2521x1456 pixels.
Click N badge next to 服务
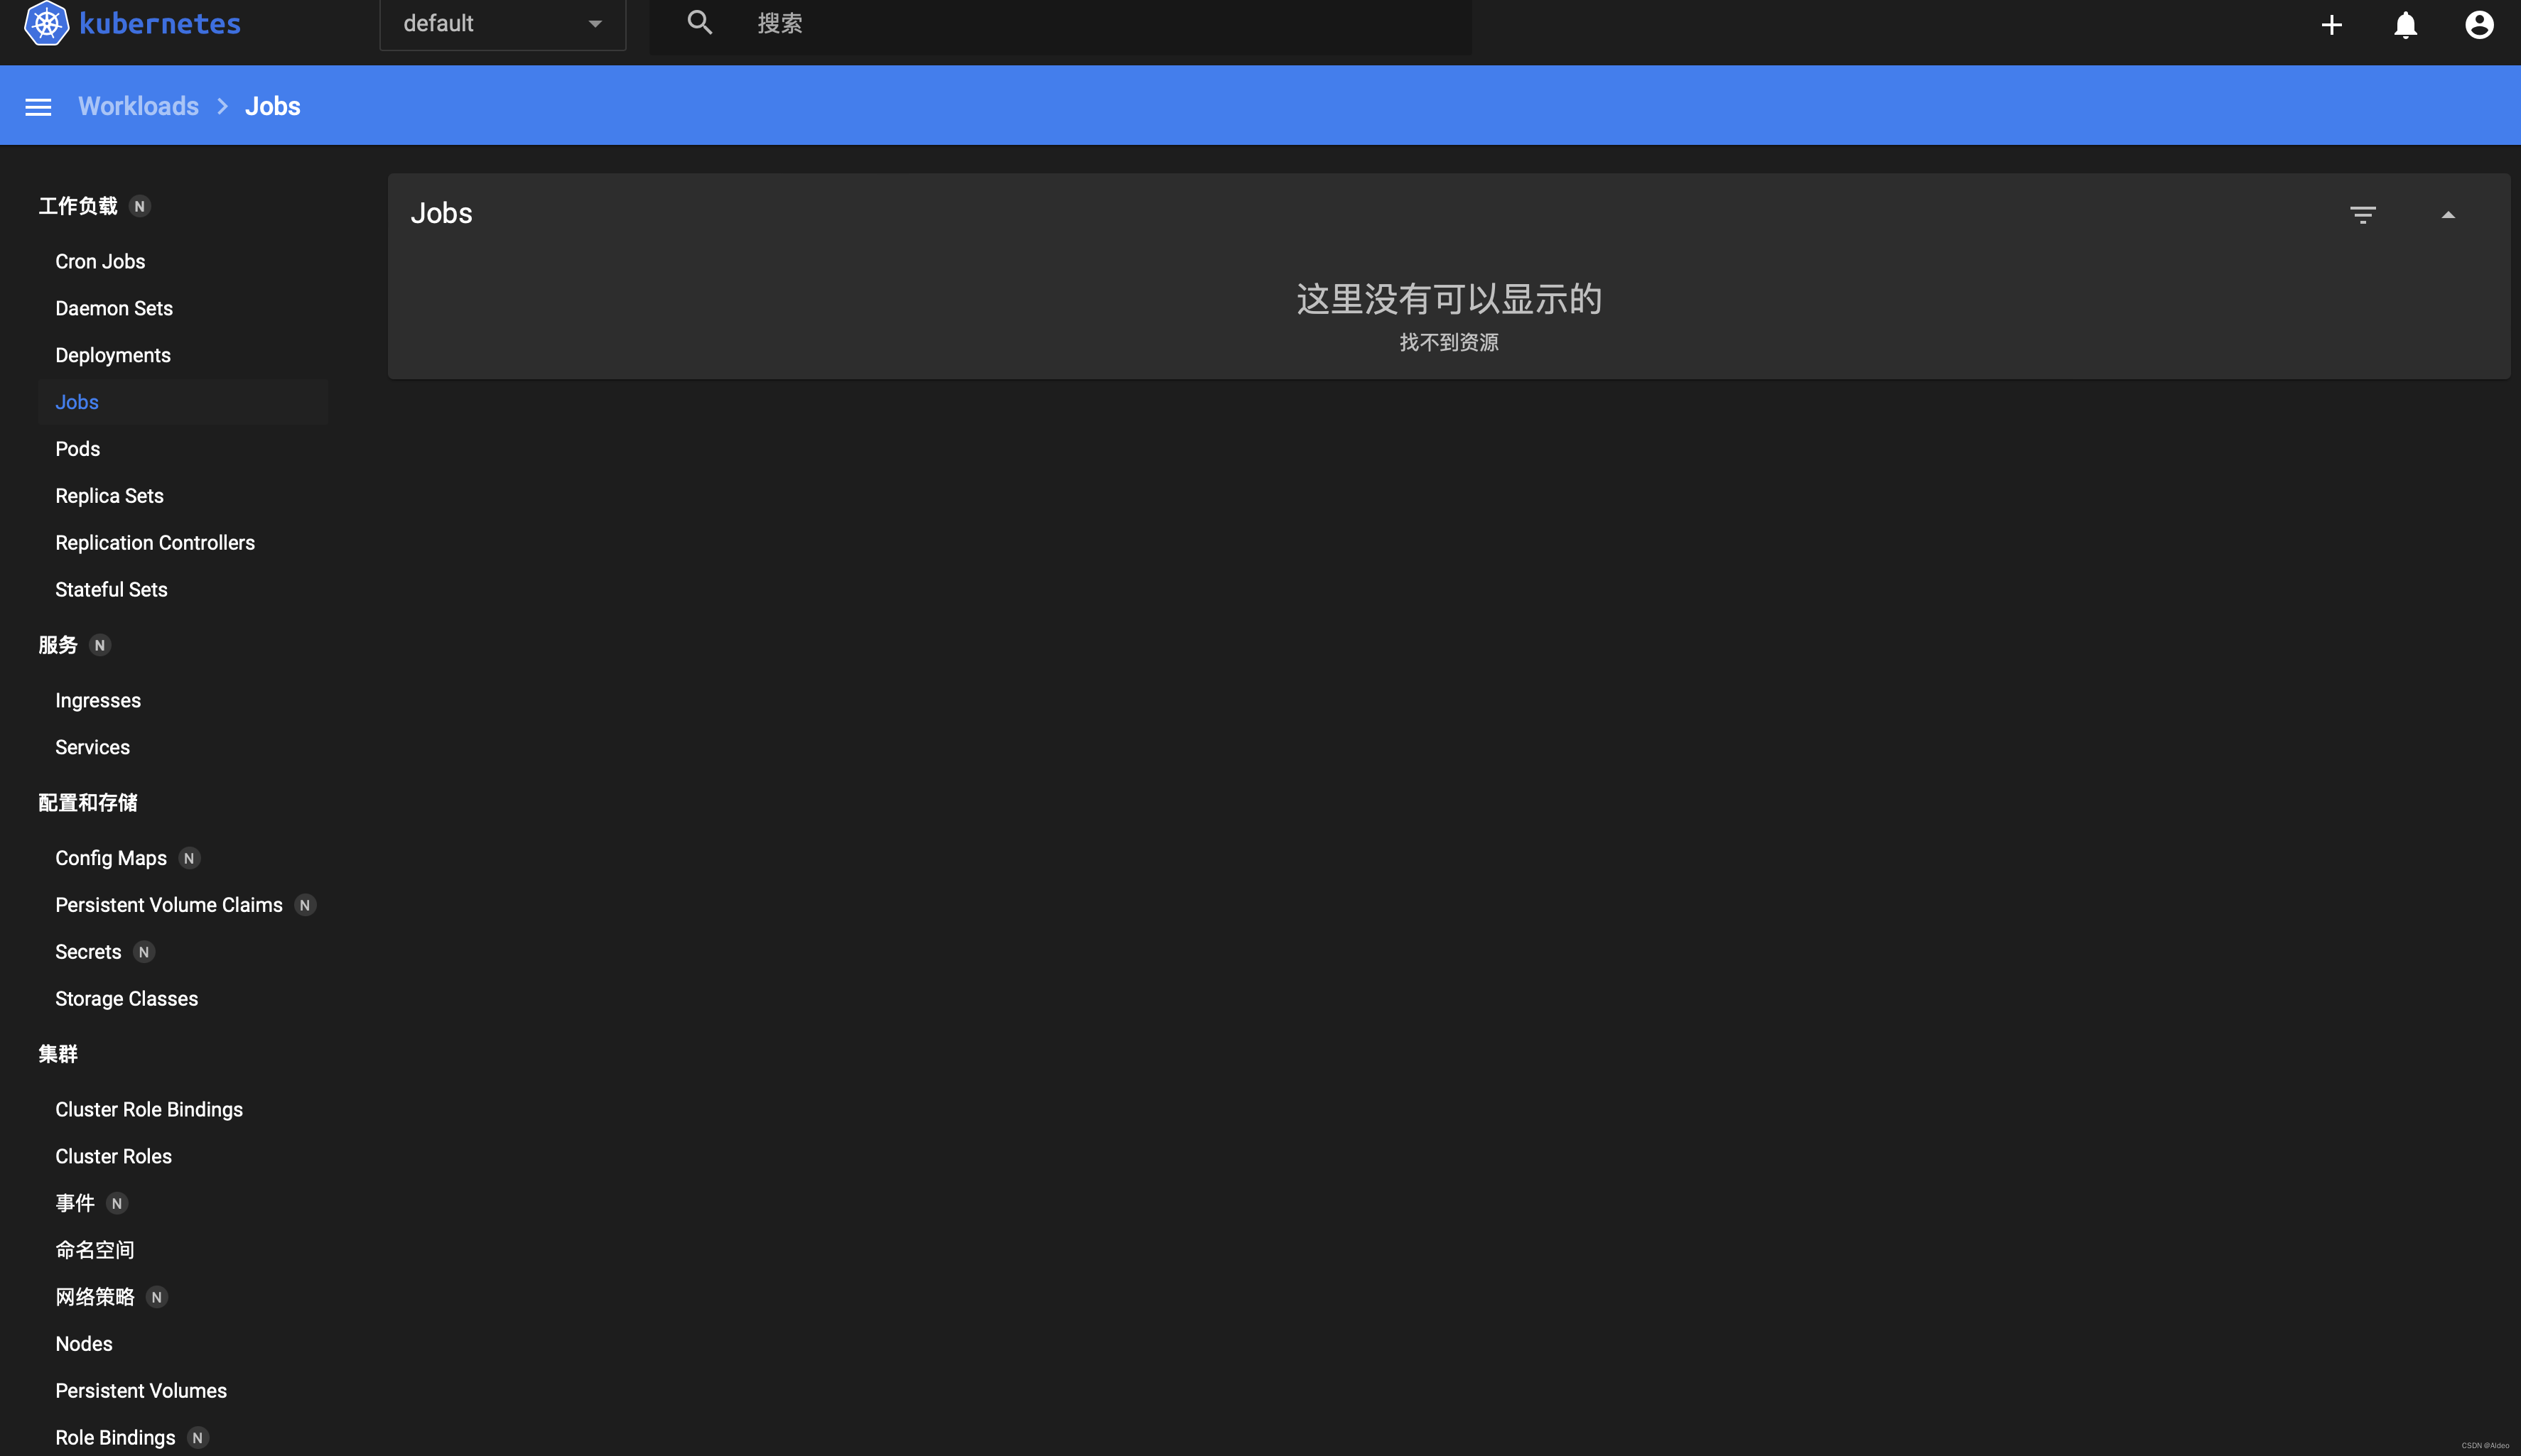[99, 645]
